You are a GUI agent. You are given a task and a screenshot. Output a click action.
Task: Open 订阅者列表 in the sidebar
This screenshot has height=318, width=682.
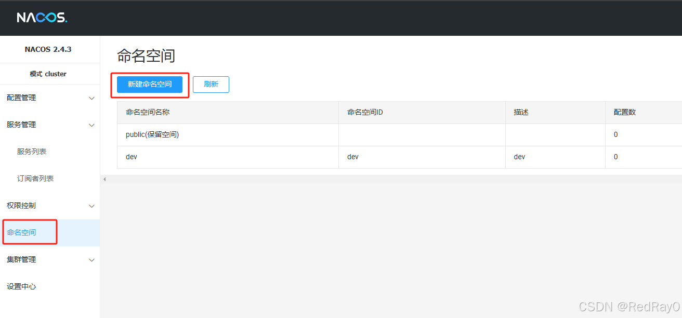(x=35, y=178)
